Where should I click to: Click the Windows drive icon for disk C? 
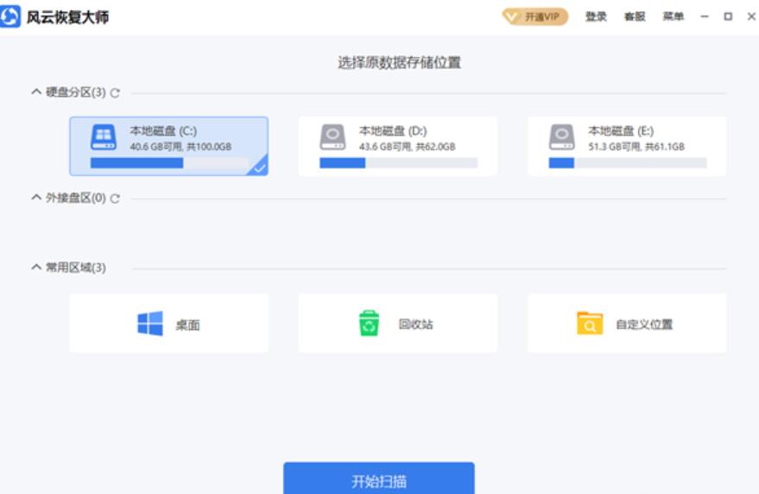click(x=104, y=137)
